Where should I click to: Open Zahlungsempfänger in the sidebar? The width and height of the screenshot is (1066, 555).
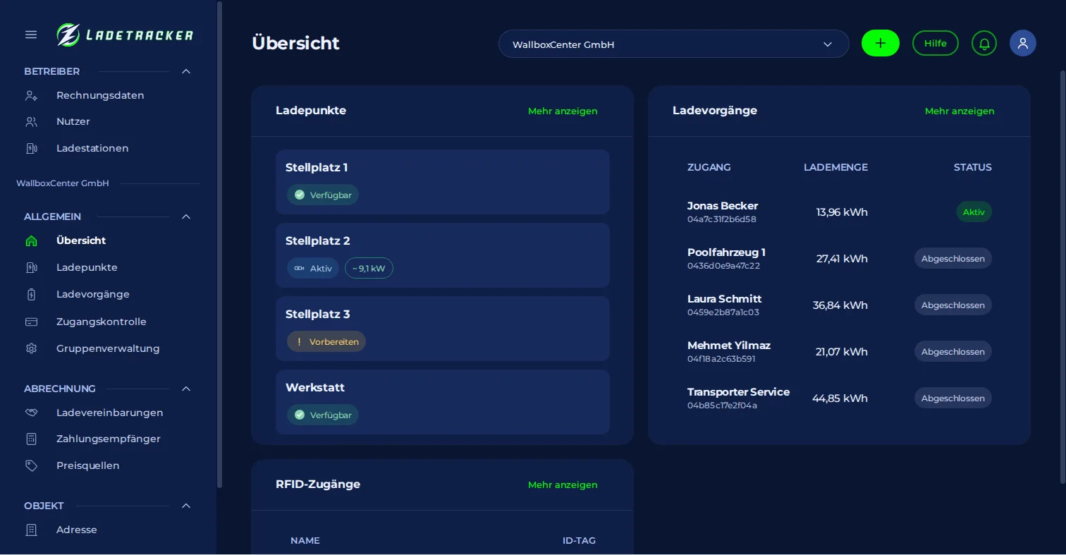coord(107,439)
